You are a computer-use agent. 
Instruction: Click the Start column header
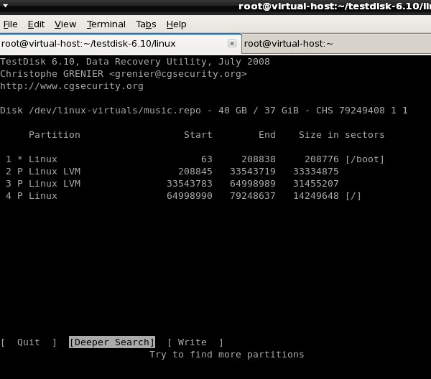[198, 135]
